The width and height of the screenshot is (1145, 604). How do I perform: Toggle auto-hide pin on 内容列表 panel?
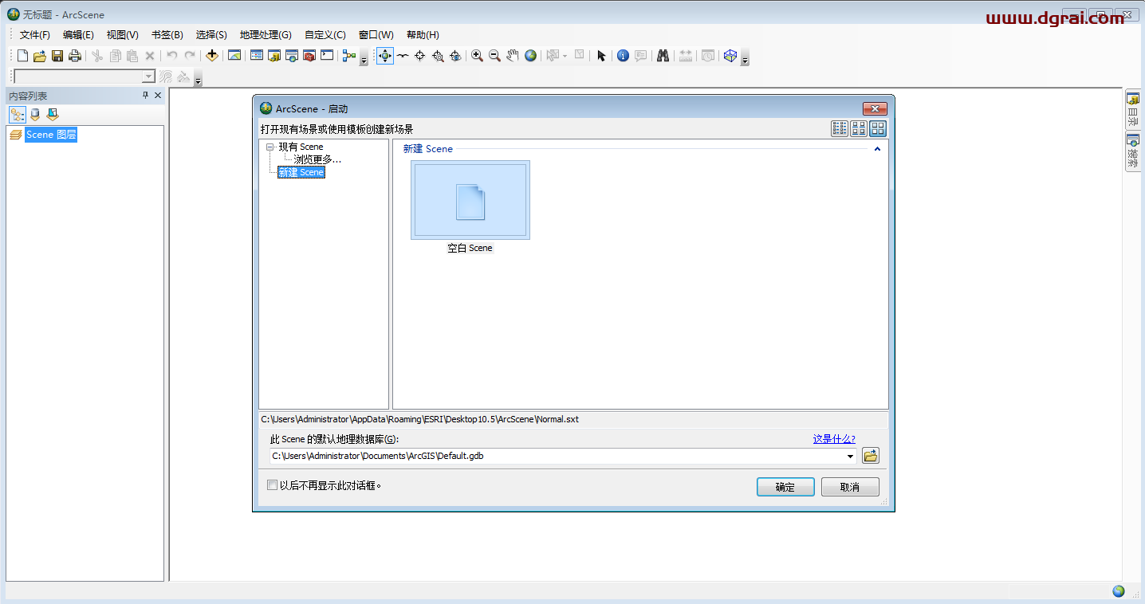[145, 95]
